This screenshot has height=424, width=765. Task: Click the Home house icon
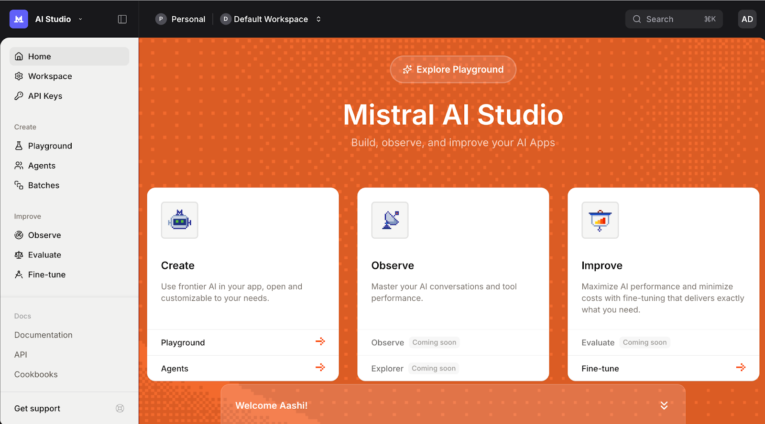[x=19, y=56]
